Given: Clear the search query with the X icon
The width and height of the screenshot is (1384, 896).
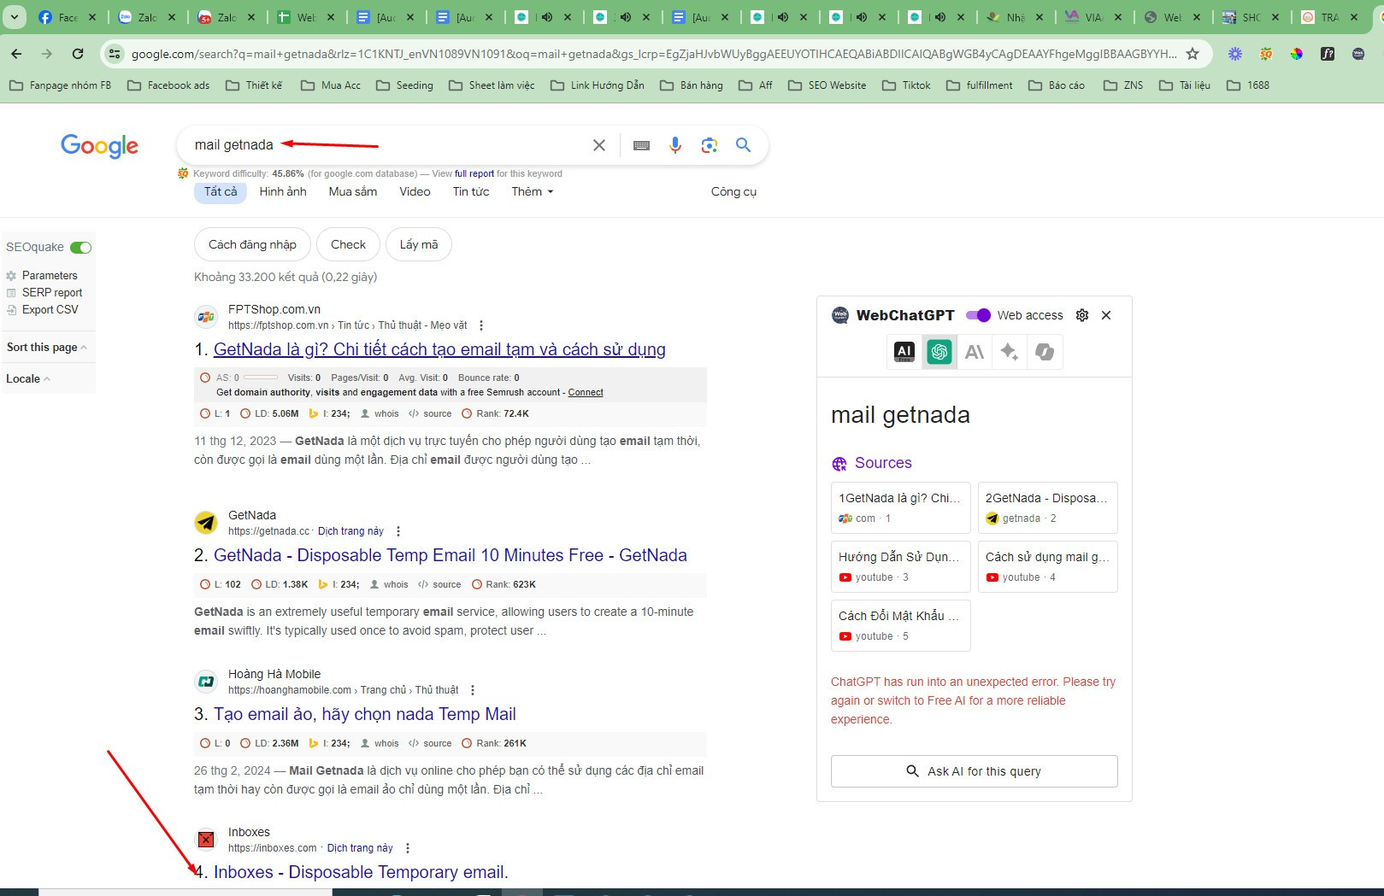Looking at the screenshot, I should [x=598, y=145].
